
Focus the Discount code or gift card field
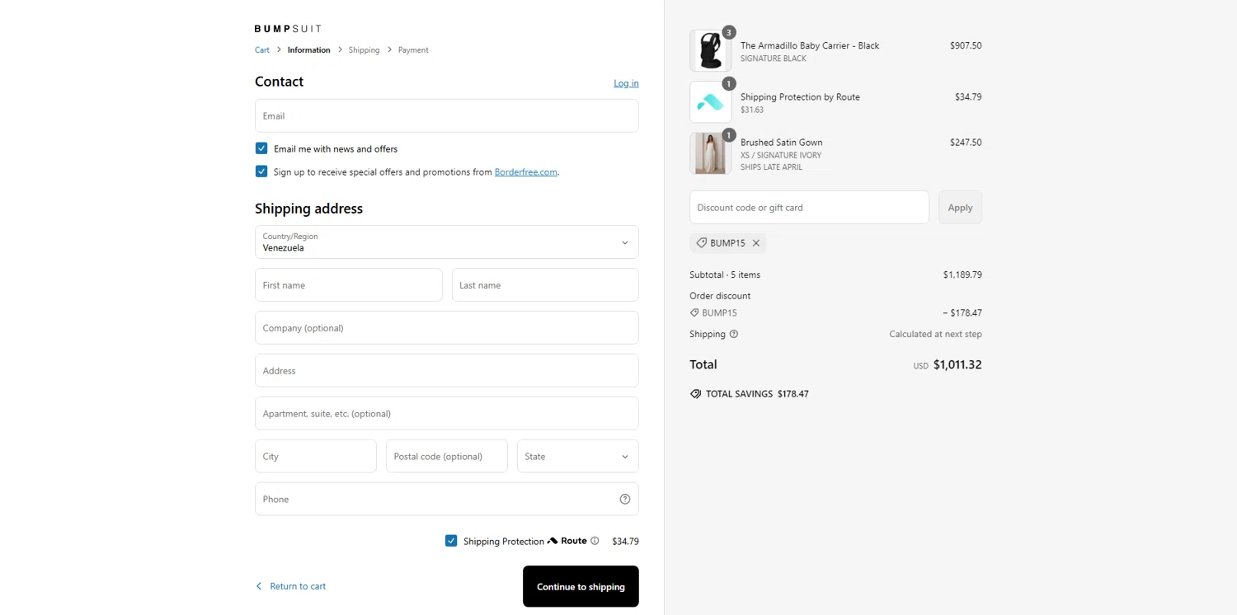(809, 208)
